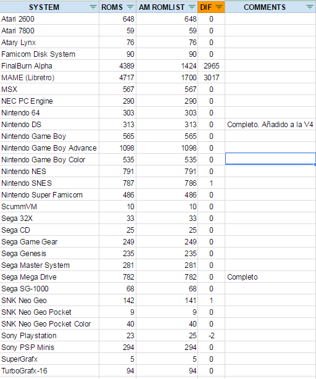Select the Completo comment for Sega Mega Drive
This screenshot has width=316, height=379.
tap(243, 277)
